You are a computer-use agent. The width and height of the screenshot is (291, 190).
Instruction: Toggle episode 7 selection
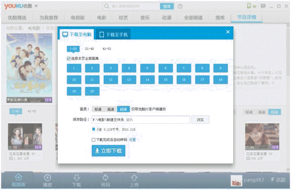pos(184,68)
